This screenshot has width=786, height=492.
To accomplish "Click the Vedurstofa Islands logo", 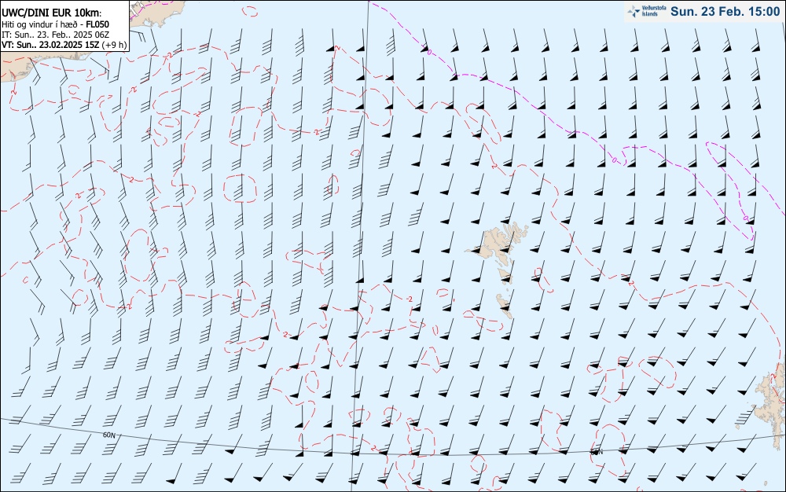I will [647, 11].
